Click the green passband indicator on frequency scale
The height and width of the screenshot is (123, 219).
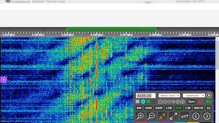tap(112, 29)
